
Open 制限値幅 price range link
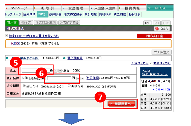click(x=93, y=78)
